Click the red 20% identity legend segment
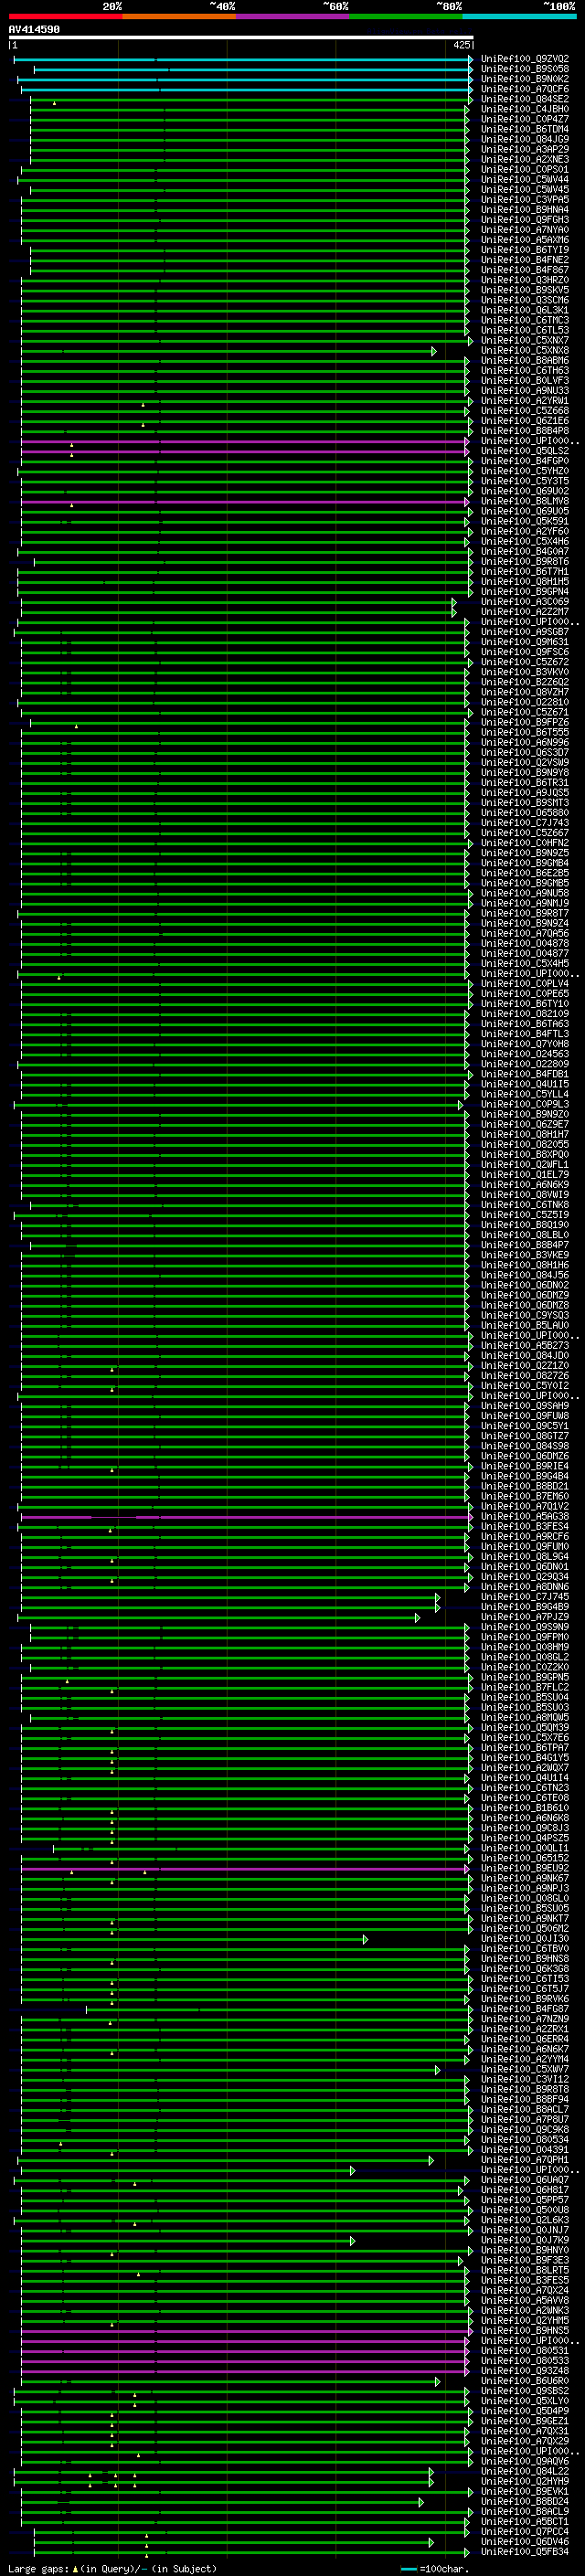This screenshot has width=585, height=2576. tap(65, 16)
